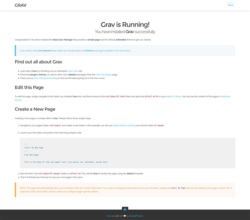
Task: Click 'You have installed Grav successfully' subtitle
Action: pos(125,32)
